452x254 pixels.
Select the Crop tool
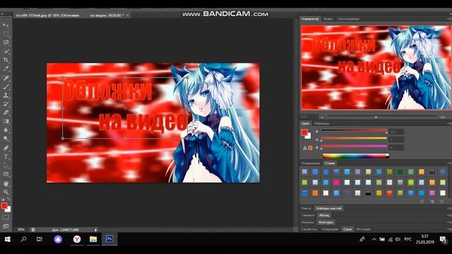click(x=6, y=60)
